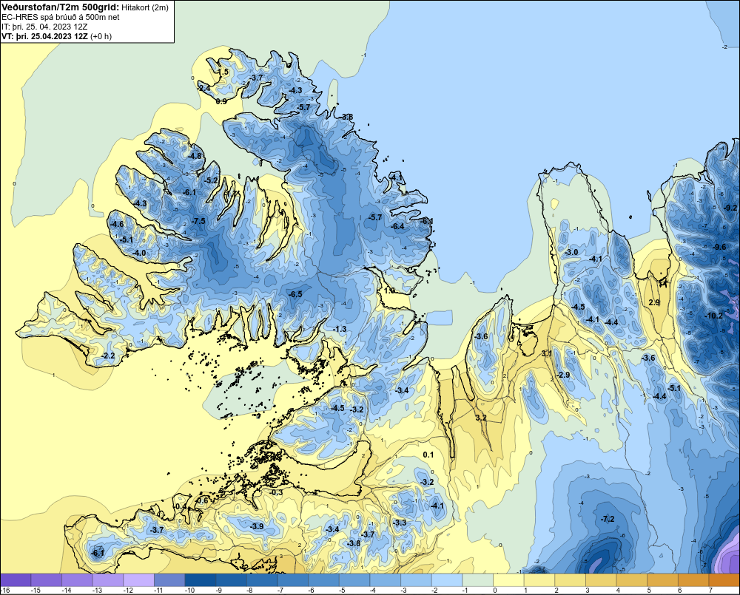Click the 7 orange legend swatch
Viewport: 740px width, 595px height.
724,580
